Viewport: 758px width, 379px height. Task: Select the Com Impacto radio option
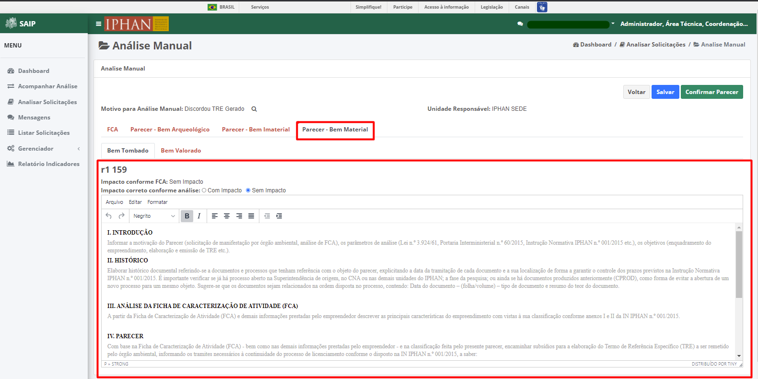(204, 190)
